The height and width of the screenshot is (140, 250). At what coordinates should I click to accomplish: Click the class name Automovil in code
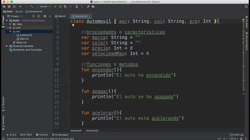coord(99,21)
